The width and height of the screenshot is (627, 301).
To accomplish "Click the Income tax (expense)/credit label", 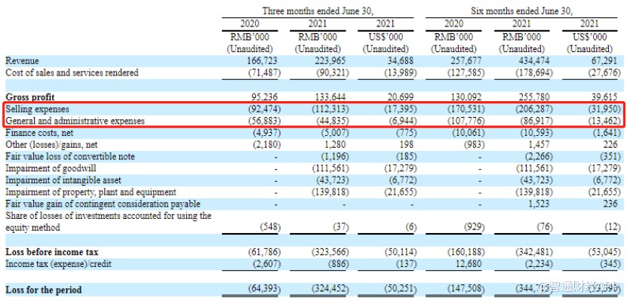I will [x=58, y=264].
